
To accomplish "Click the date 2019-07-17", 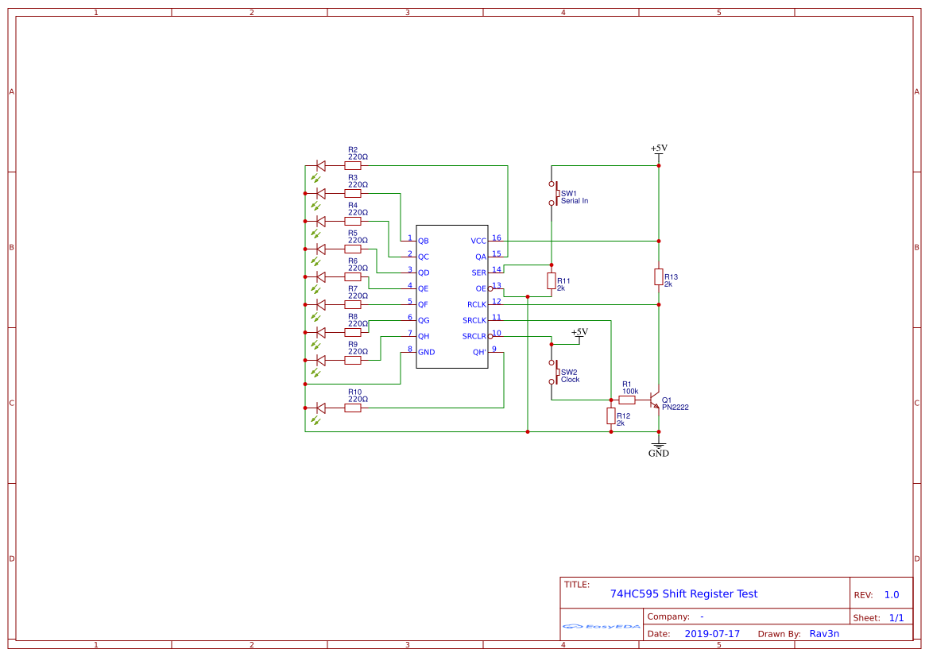I will tap(712, 634).
